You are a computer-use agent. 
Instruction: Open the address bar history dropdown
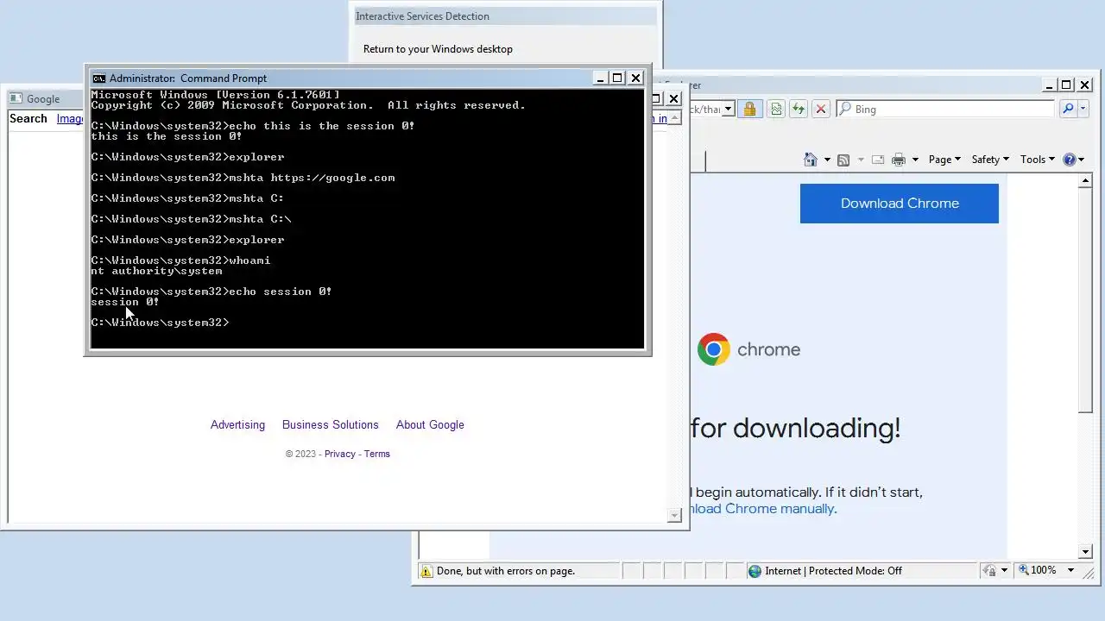pos(728,109)
